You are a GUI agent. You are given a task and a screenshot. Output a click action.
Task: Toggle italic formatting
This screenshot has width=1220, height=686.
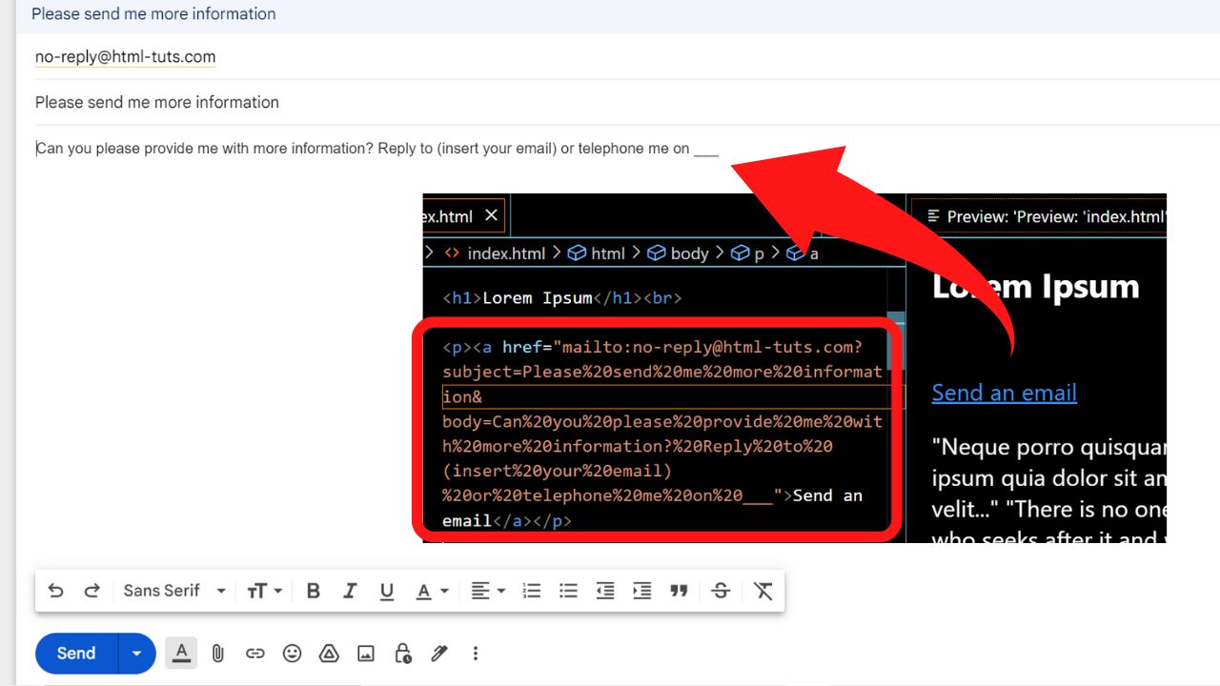tap(350, 591)
